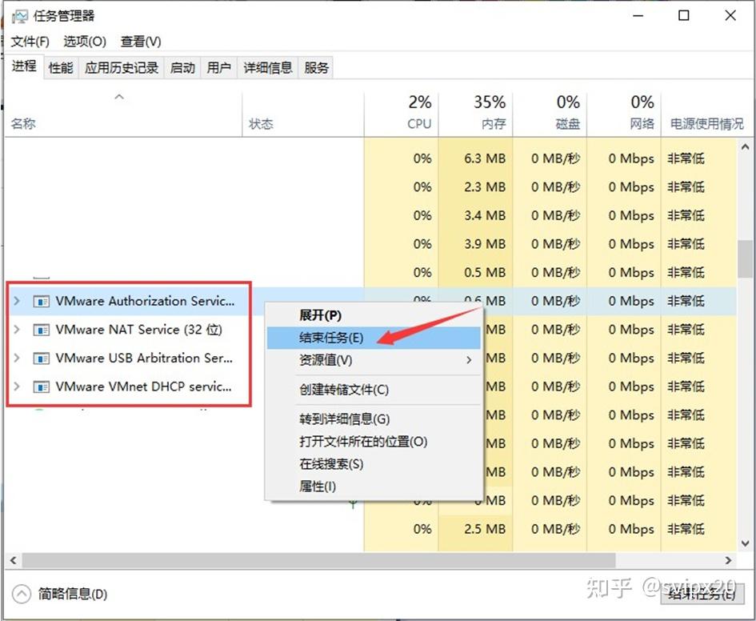This screenshot has width=756, height=621.
Task: Expand the VMware VMnet DHCP service row
Action: pos(17,387)
